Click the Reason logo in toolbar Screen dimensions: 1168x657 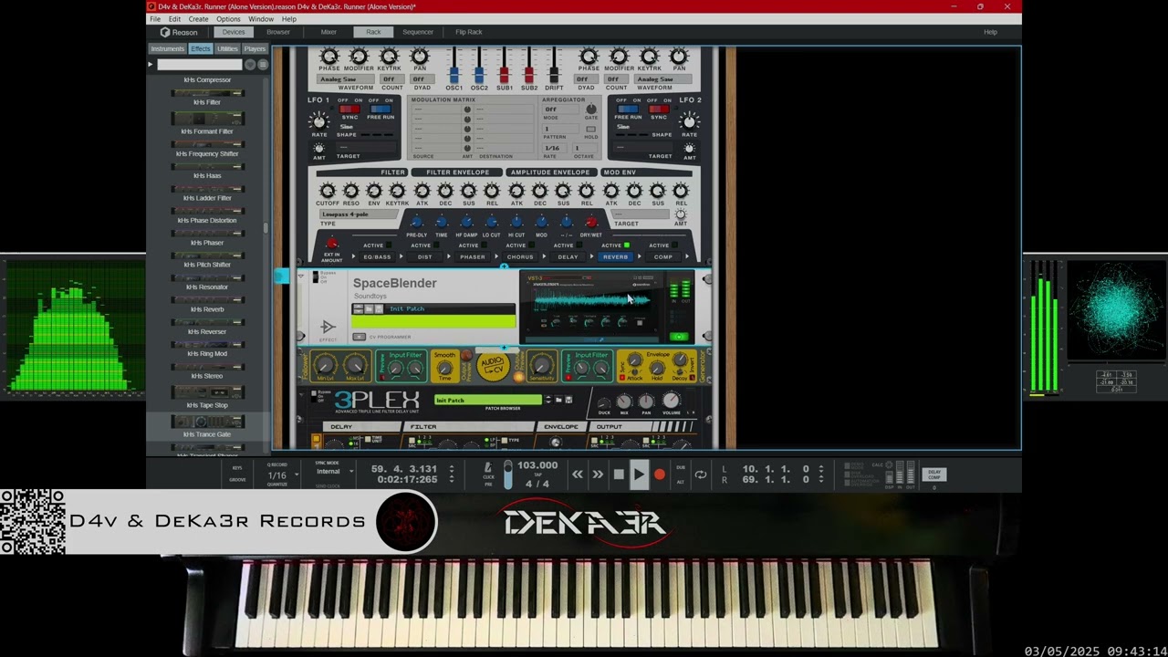[x=179, y=32]
